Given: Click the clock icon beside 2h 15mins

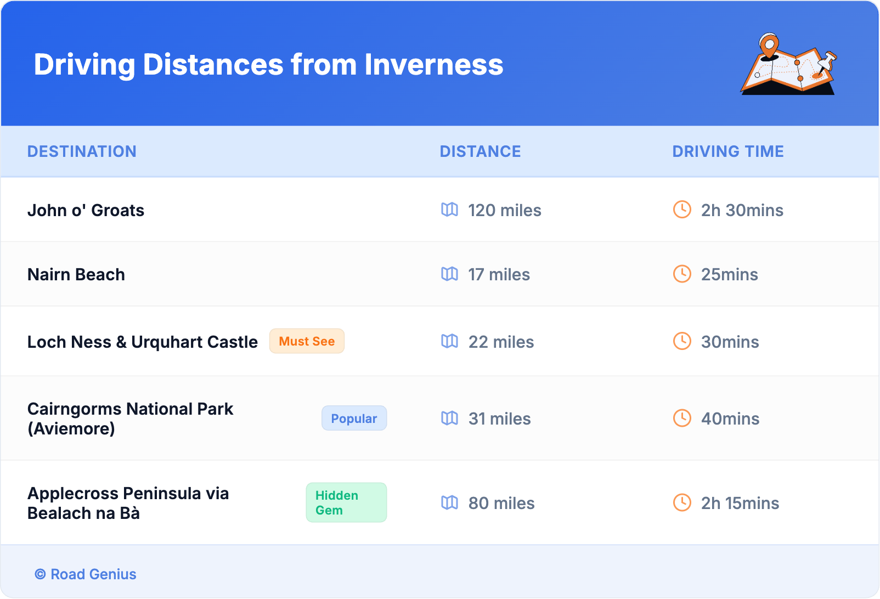Looking at the screenshot, I should [682, 502].
